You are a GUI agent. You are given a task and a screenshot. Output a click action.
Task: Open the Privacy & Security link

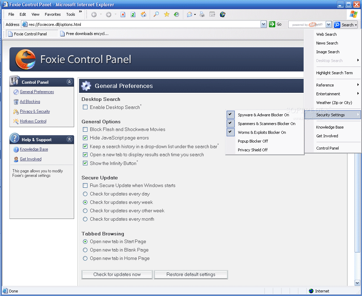pyautogui.click(x=35, y=111)
